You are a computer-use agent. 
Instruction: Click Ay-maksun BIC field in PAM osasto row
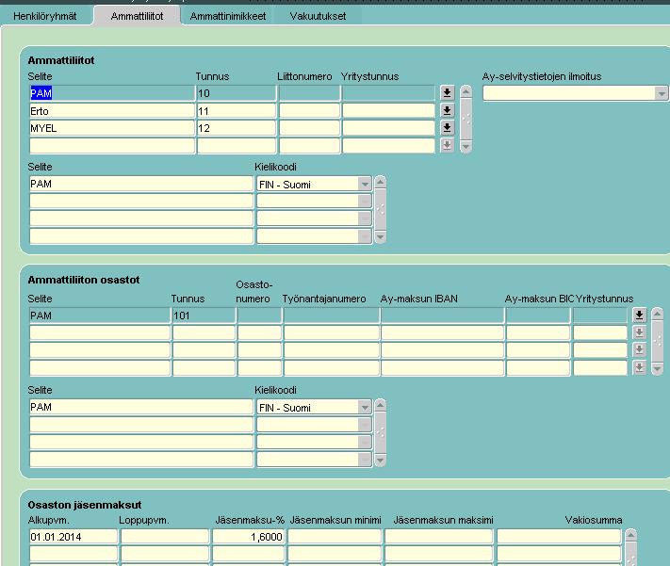(x=538, y=315)
